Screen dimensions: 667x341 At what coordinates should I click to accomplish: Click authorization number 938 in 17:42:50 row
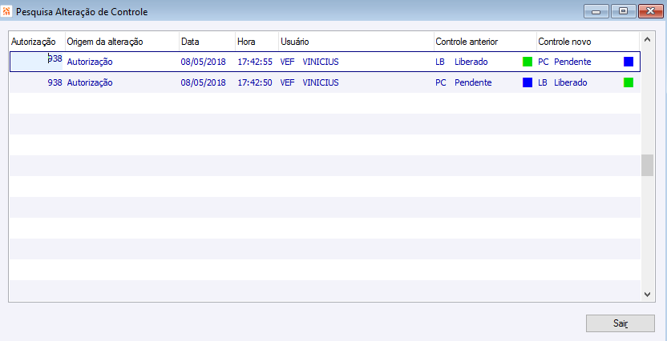(55, 82)
